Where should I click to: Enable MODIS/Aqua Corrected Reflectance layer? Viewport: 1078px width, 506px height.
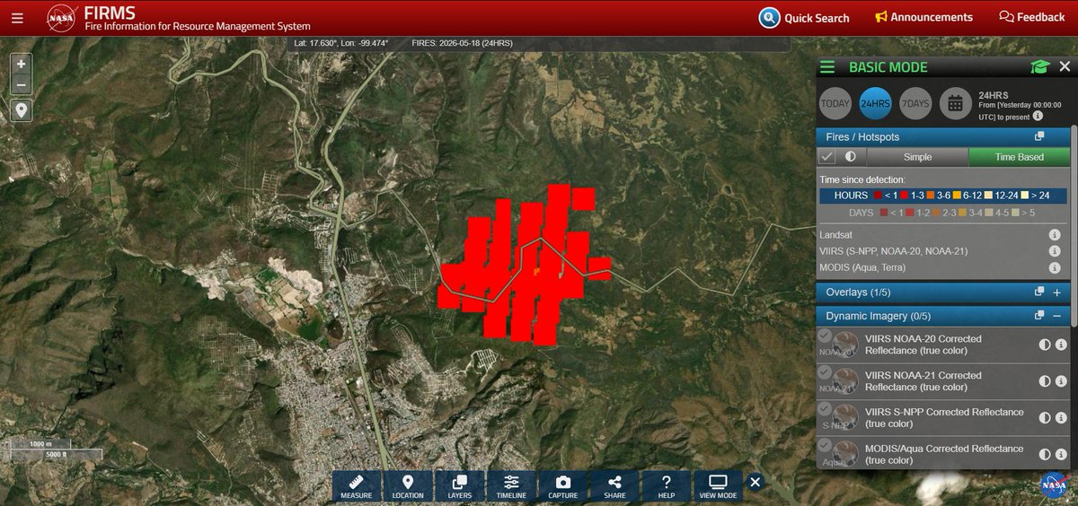[825, 446]
